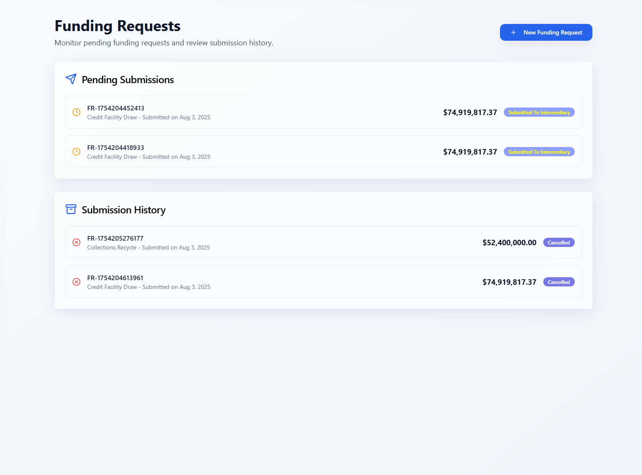
Task: Click the red X icon for FR-1754205276177
Action: 76,242
